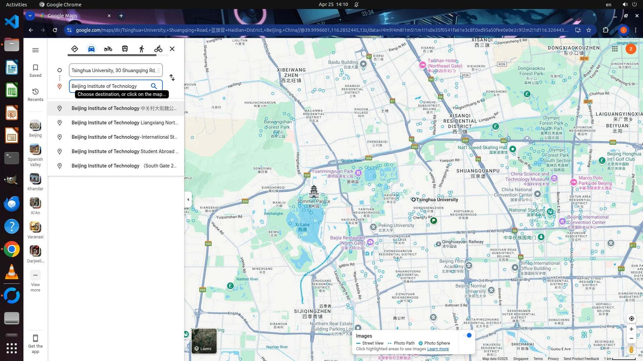Select the Driving travel mode icon

tap(91, 49)
